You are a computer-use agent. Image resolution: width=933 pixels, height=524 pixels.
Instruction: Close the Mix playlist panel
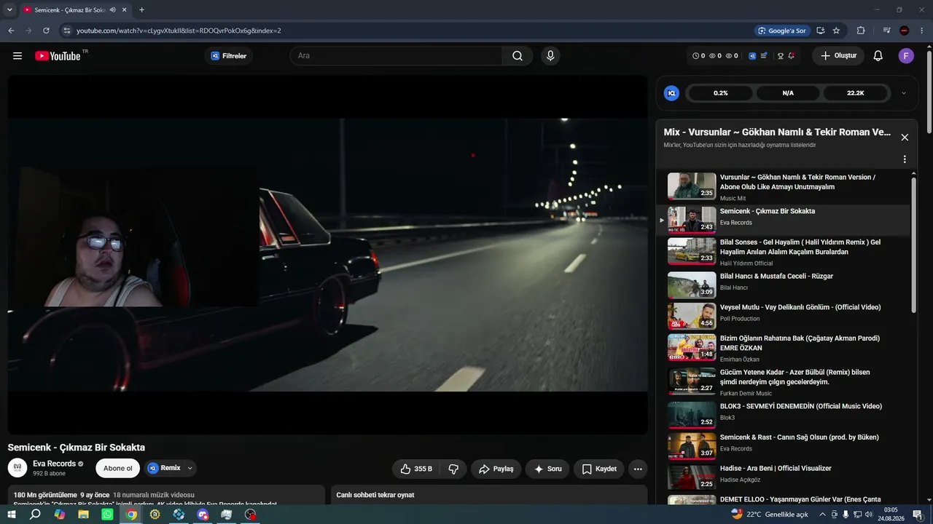point(905,138)
